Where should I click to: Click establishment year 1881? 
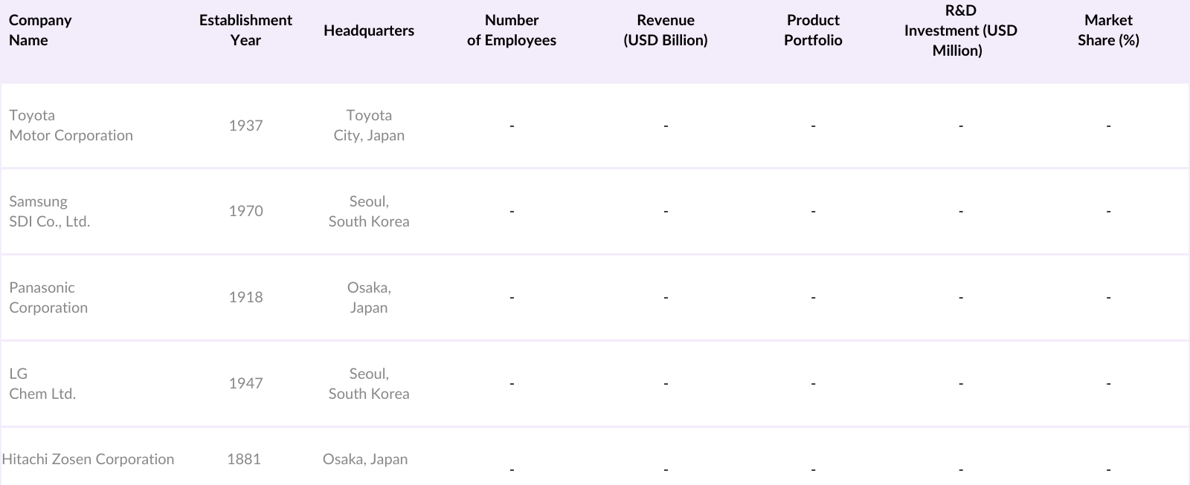point(244,459)
